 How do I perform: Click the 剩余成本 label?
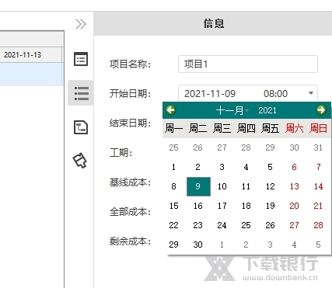130,241
